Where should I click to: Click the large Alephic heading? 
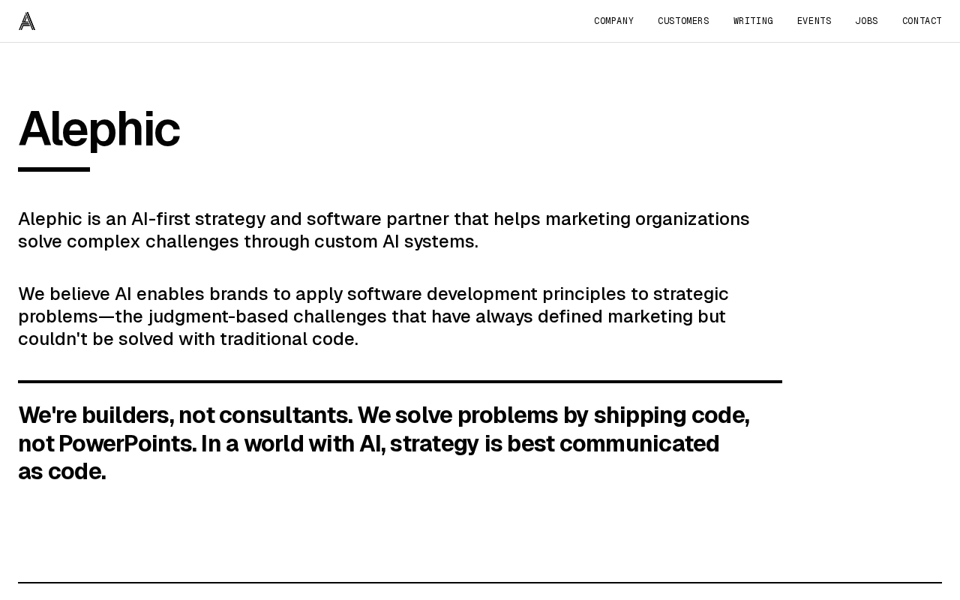pyautogui.click(x=99, y=129)
